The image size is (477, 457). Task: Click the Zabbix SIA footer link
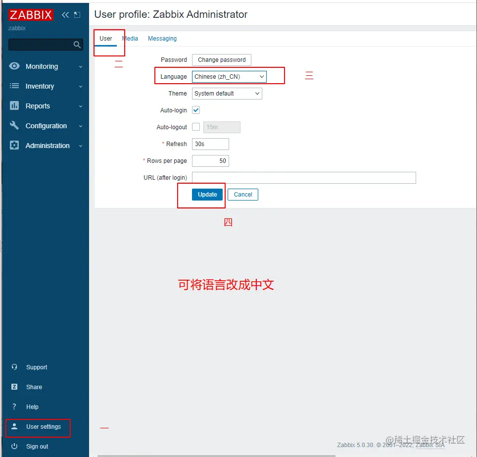point(430,445)
